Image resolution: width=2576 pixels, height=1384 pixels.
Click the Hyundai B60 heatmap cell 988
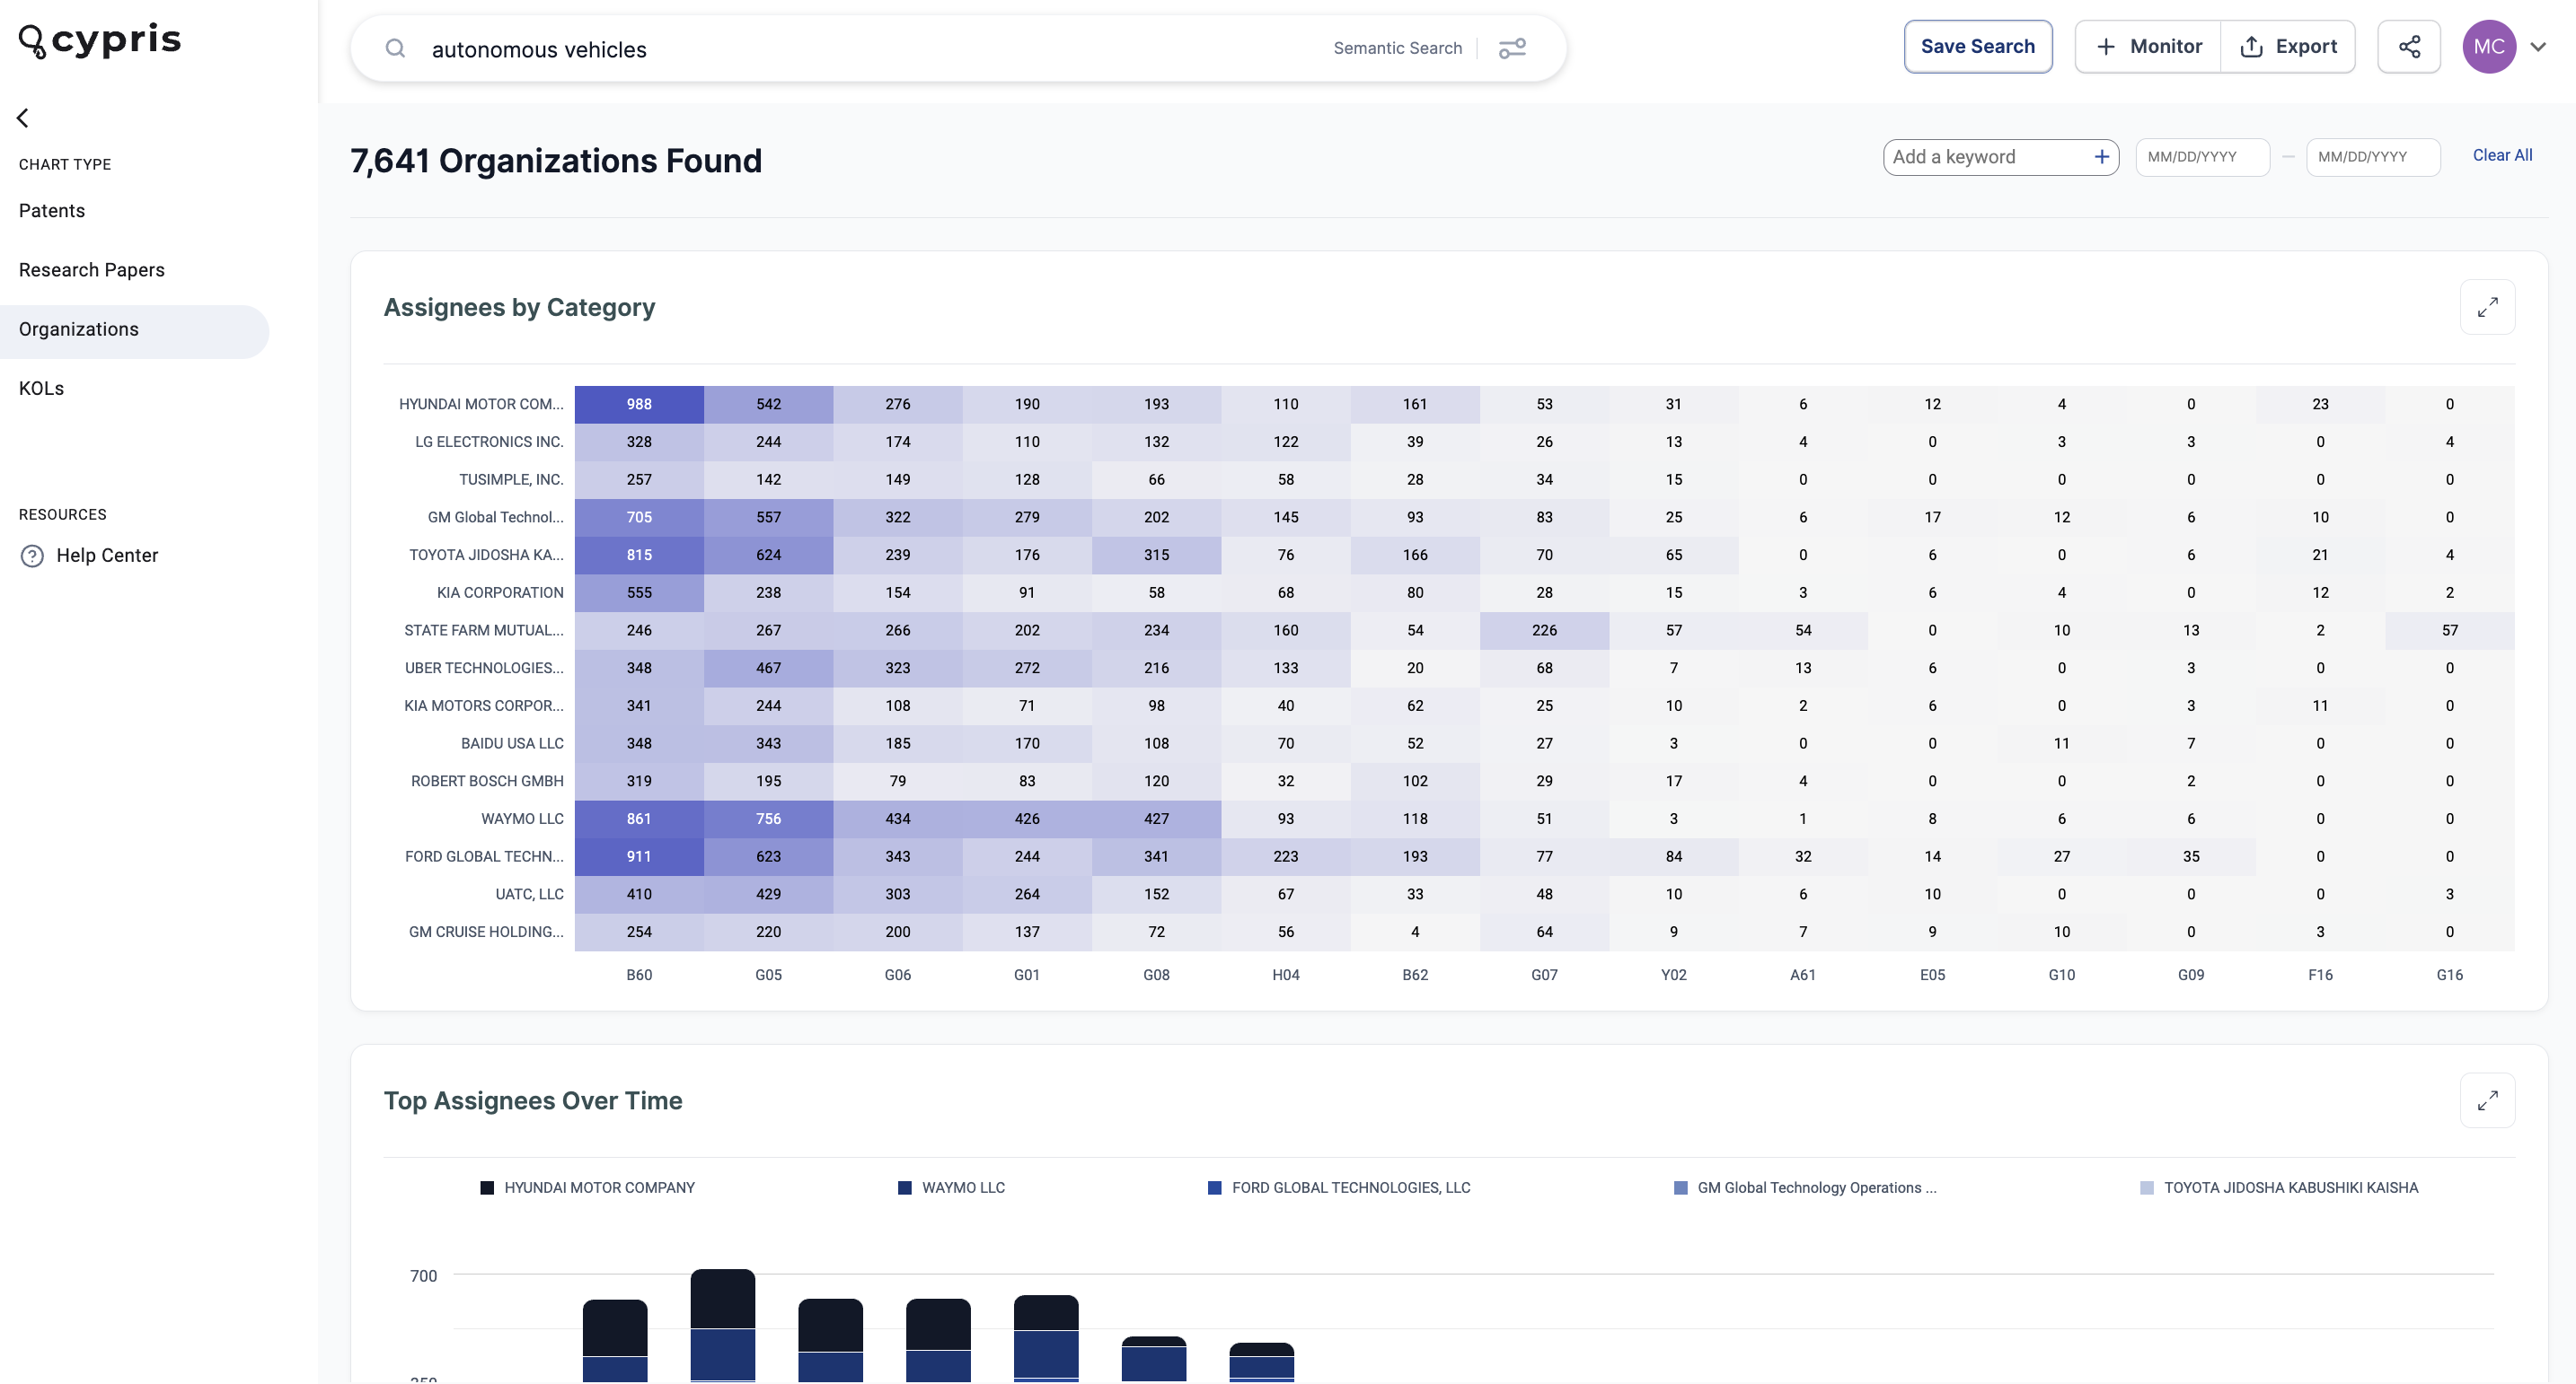click(639, 405)
